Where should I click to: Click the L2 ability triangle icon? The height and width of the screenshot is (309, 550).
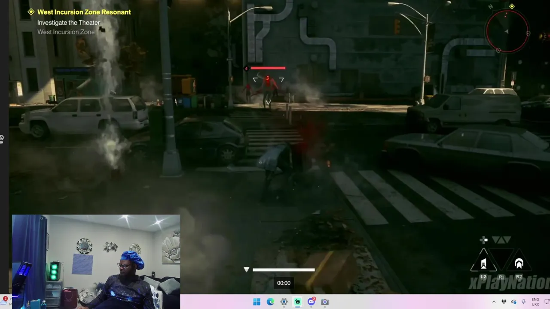(483, 261)
